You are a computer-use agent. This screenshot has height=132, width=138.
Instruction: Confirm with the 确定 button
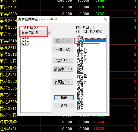pos(64,98)
